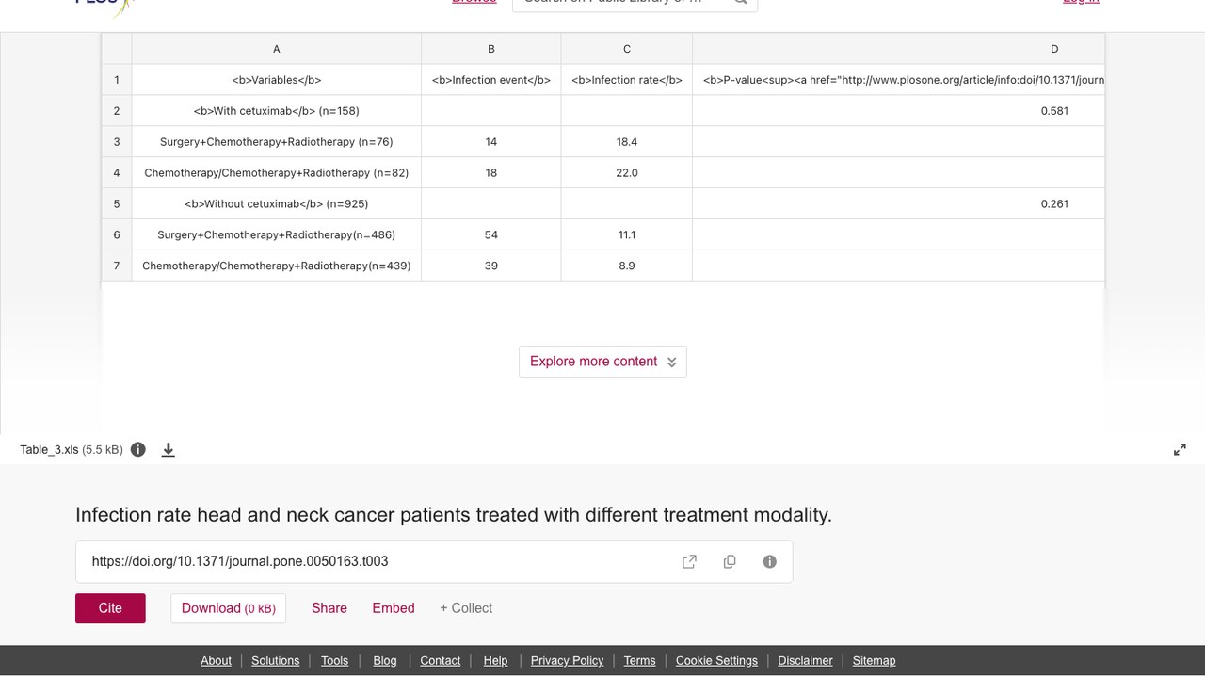Open the Contact footer link
The image size is (1205, 678).
click(x=440, y=661)
